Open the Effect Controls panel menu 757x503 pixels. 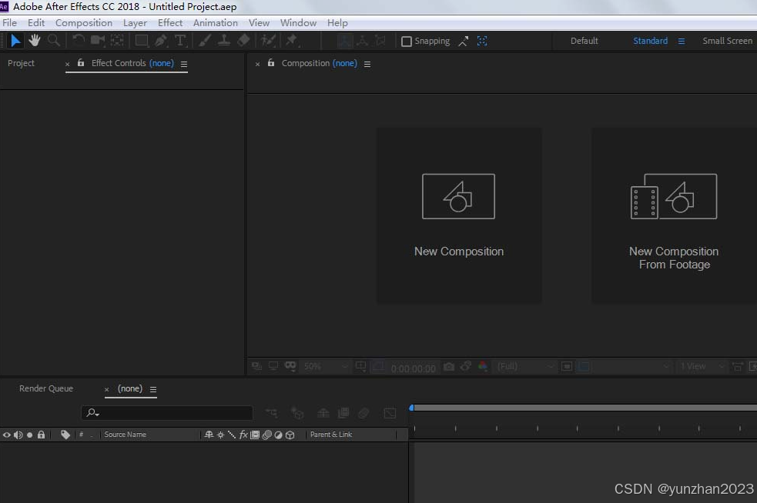(184, 64)
